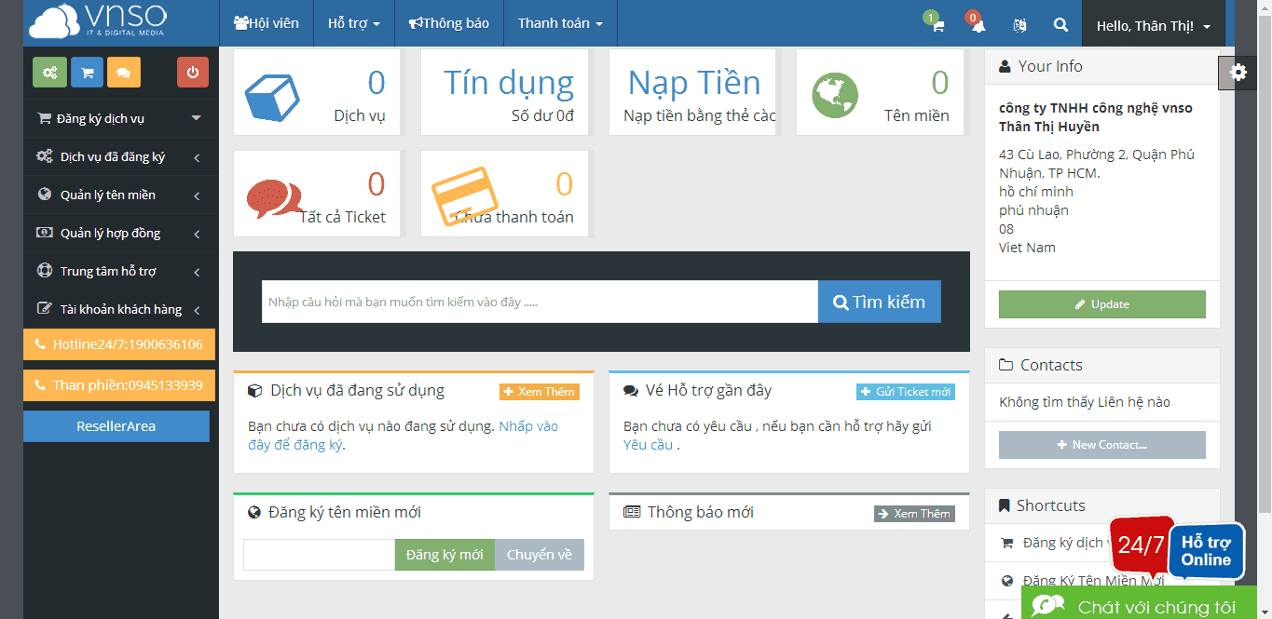
Task: Click Hotline24/7:1900636106 button
Action: 119,344
